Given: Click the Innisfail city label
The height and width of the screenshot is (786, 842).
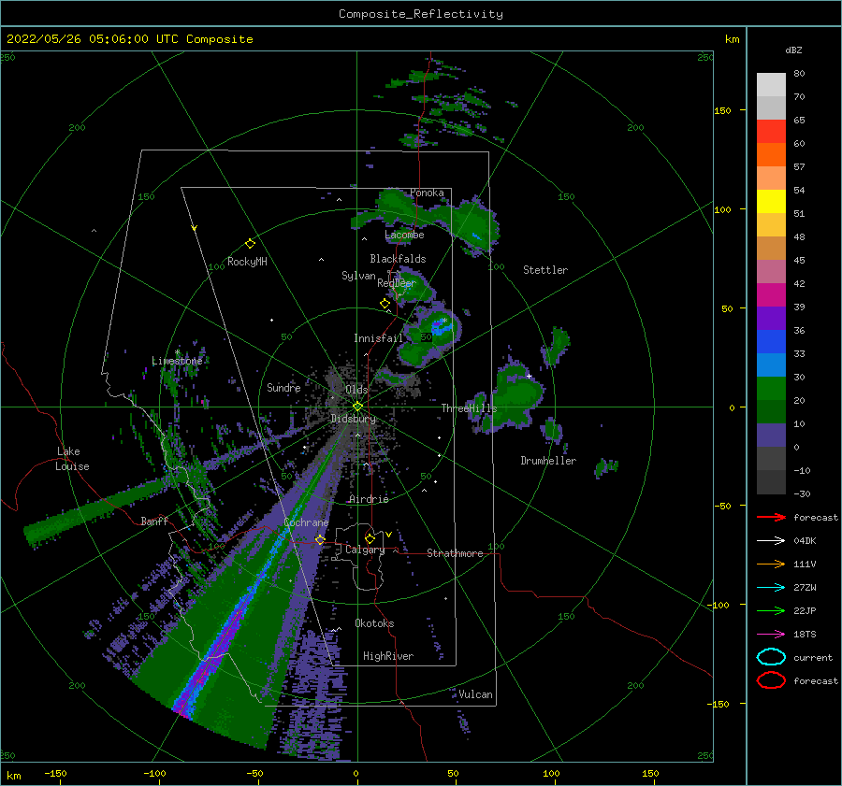Looking at the screenshot, I should point(378,338).
